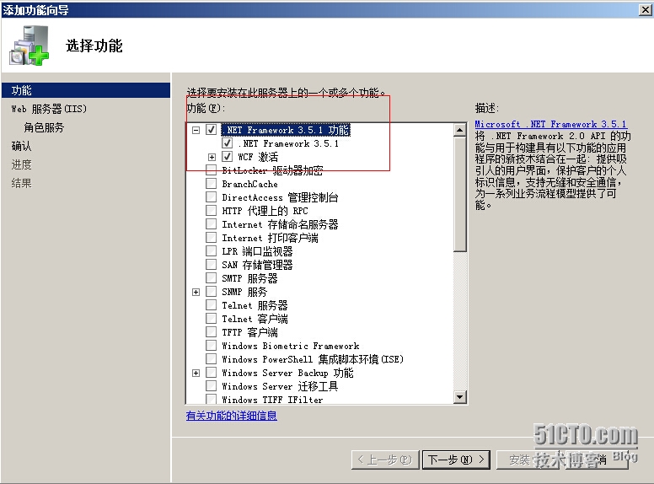Select SMTP 服务器 row label
The image size is (654, 484).
(249, 278)
